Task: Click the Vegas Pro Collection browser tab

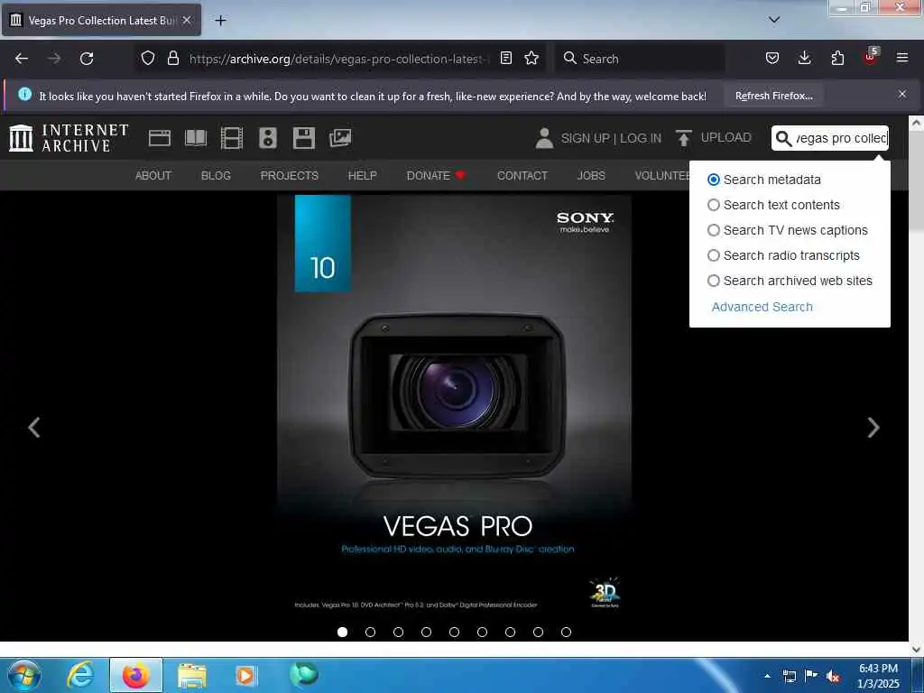Action: [101, 20]
